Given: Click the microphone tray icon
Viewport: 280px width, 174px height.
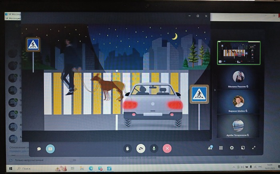Looking at the screenshot, I should tap(251, 167).
